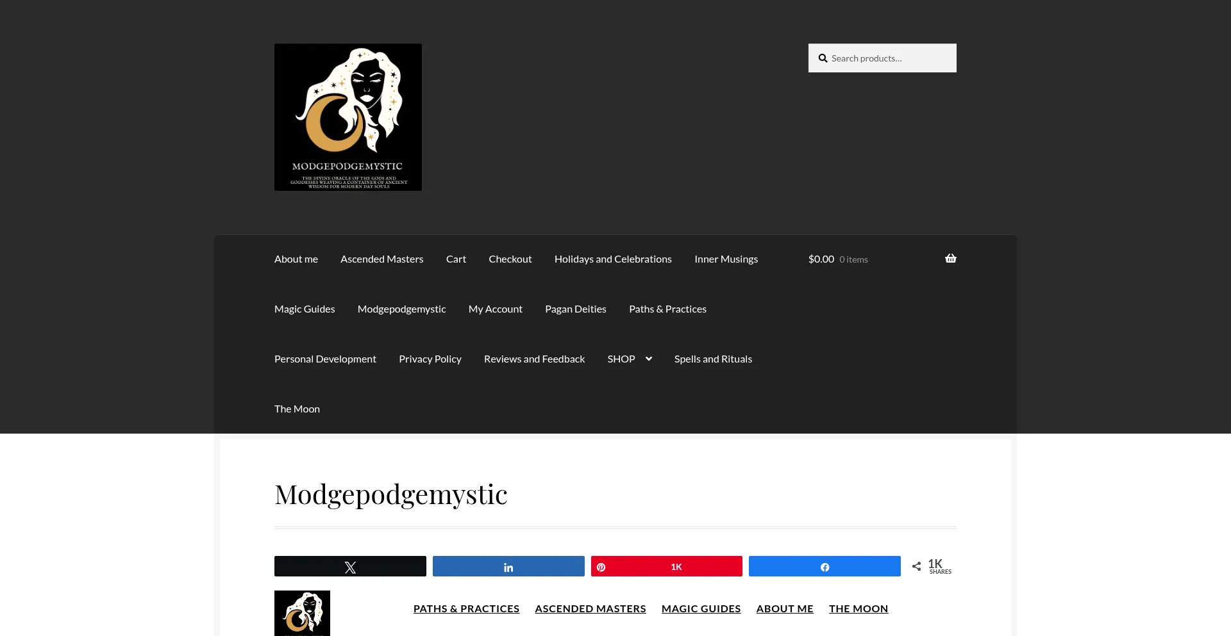The width and height of the screenshot is (1231, 636).
Task: Open the Spells and Rituals page
Action: pos(712,359)
